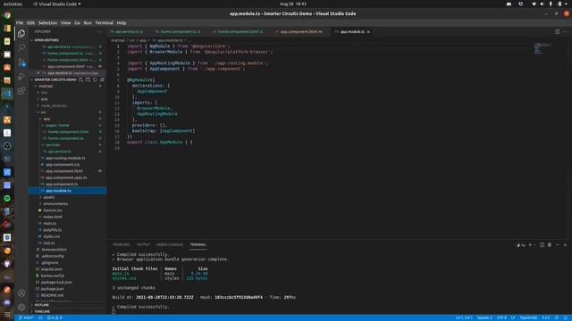Click the Synchronize Changes icon in status bar
Screen dimensions: 572x321
40,317
